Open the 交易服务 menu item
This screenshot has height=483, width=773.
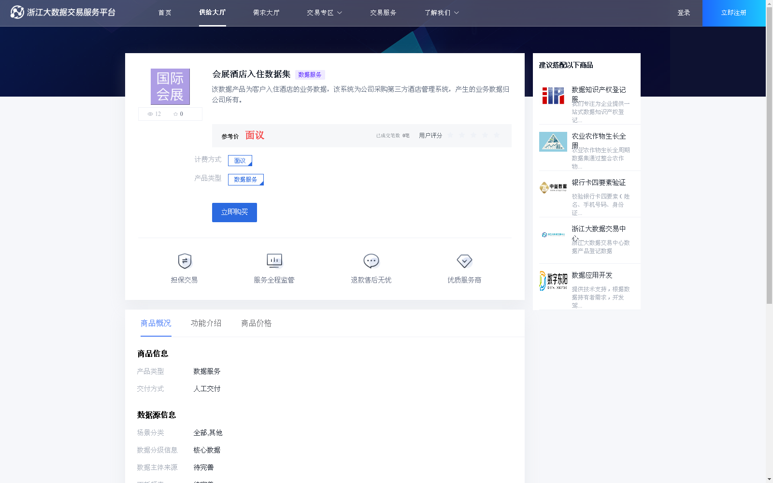pyautogui.click(x=383, y=13)
